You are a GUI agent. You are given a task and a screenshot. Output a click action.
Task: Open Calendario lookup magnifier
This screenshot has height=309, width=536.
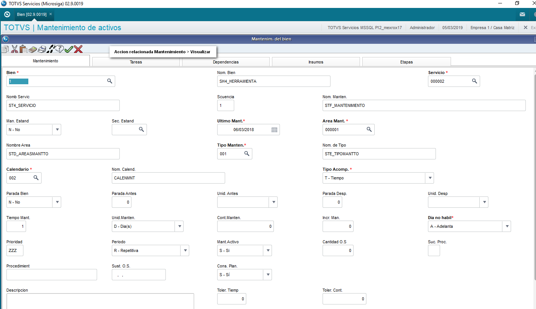pyautogui.click(x=36, y=178)
